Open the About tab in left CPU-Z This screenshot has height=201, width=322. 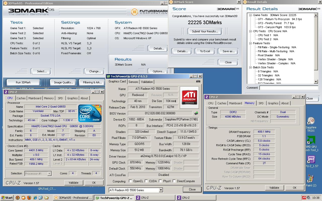(84, 98)
